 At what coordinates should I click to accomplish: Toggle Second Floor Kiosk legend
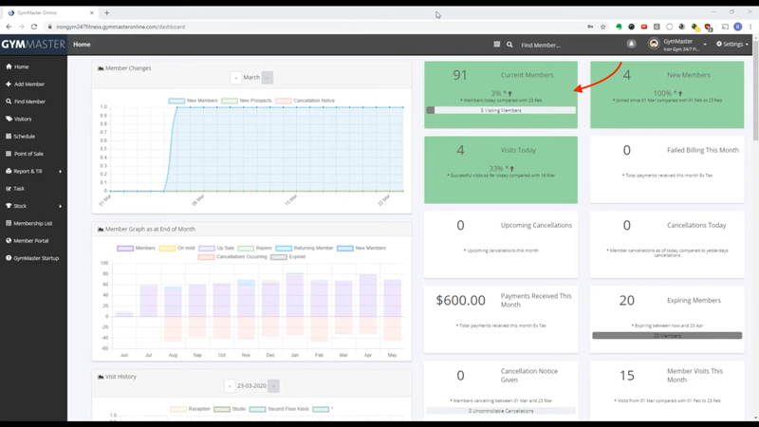(x=279, y=409)
